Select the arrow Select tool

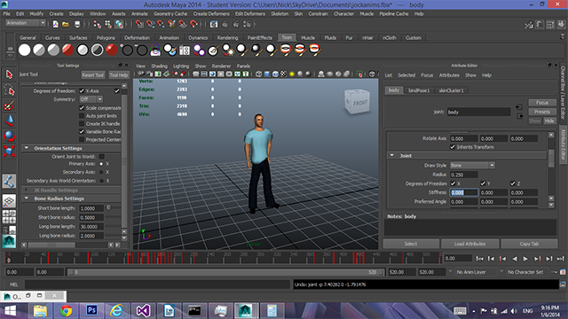[x=9, y=74]
